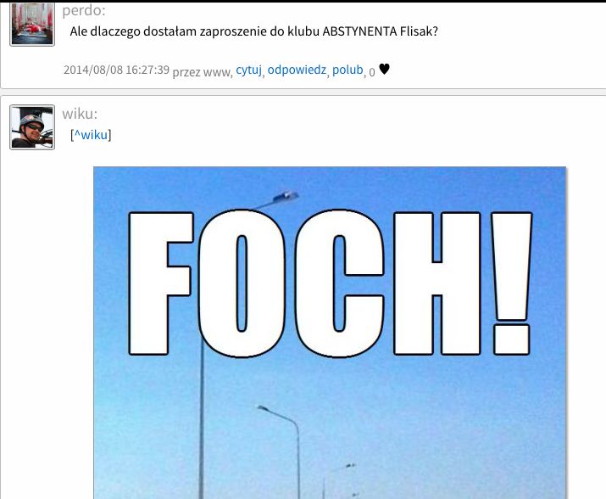Click the black heart like icon

[x=384, y=69]
